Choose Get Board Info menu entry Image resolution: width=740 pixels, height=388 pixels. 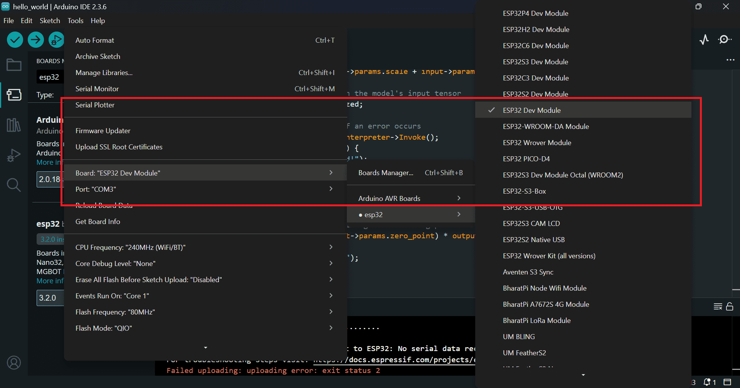tap(205, 221)
